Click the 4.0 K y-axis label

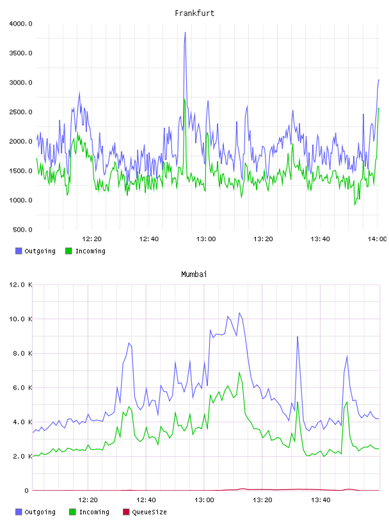coord(22,422)
